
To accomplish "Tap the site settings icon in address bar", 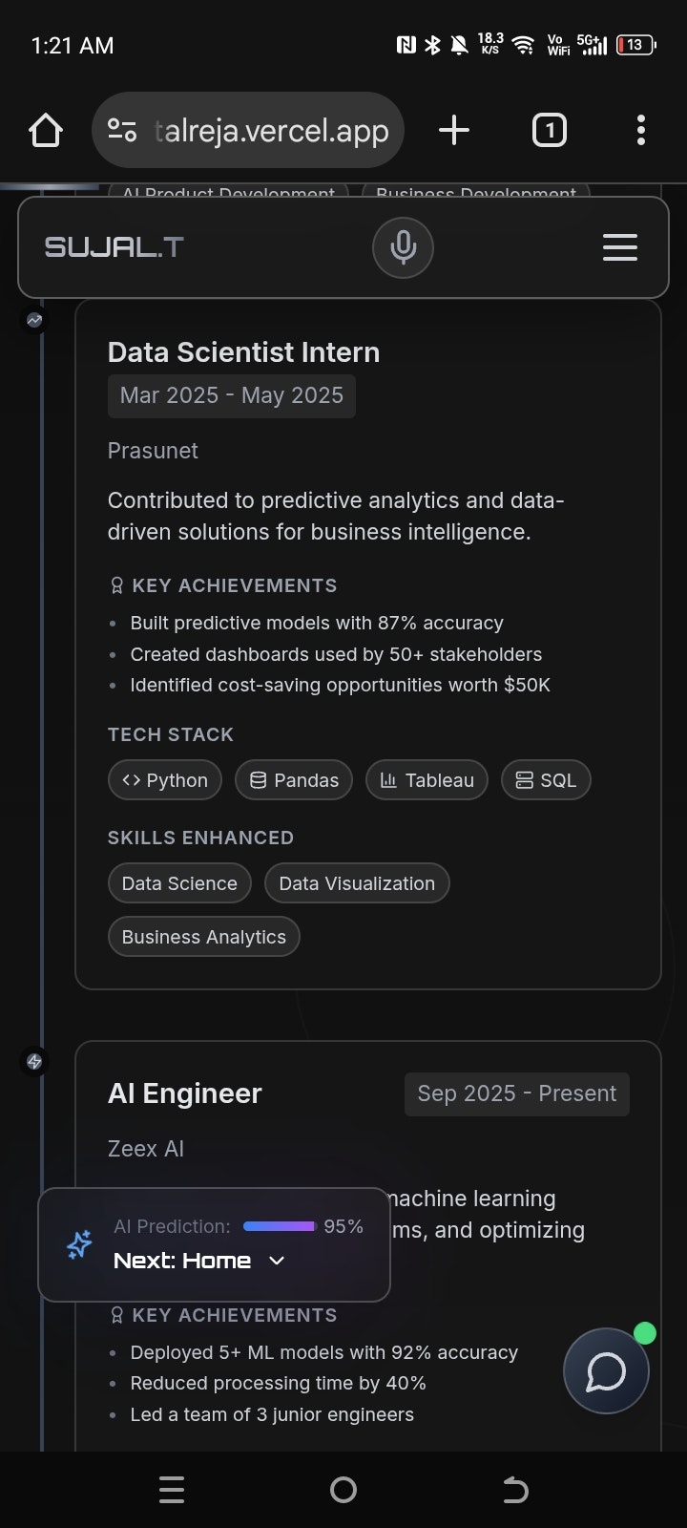I will tap(122, 130).
